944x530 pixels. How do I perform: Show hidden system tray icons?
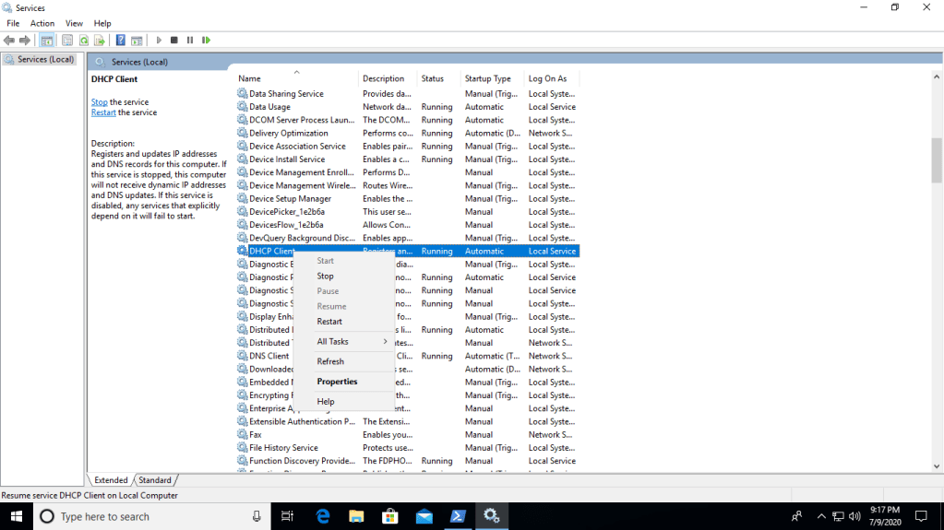(x=820, y=516)
